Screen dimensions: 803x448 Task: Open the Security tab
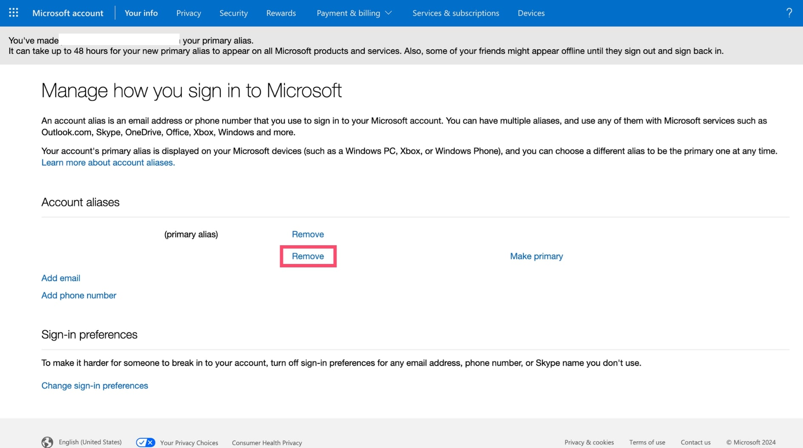point(234,13)
